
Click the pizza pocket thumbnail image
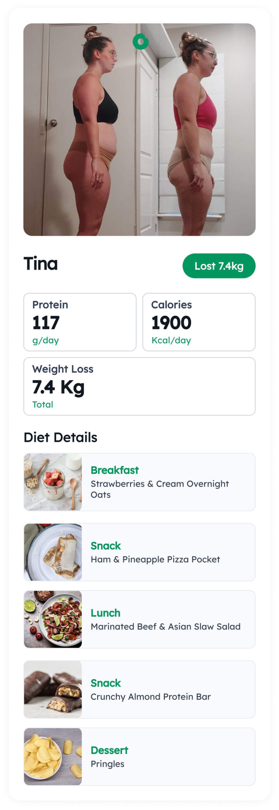53,552
